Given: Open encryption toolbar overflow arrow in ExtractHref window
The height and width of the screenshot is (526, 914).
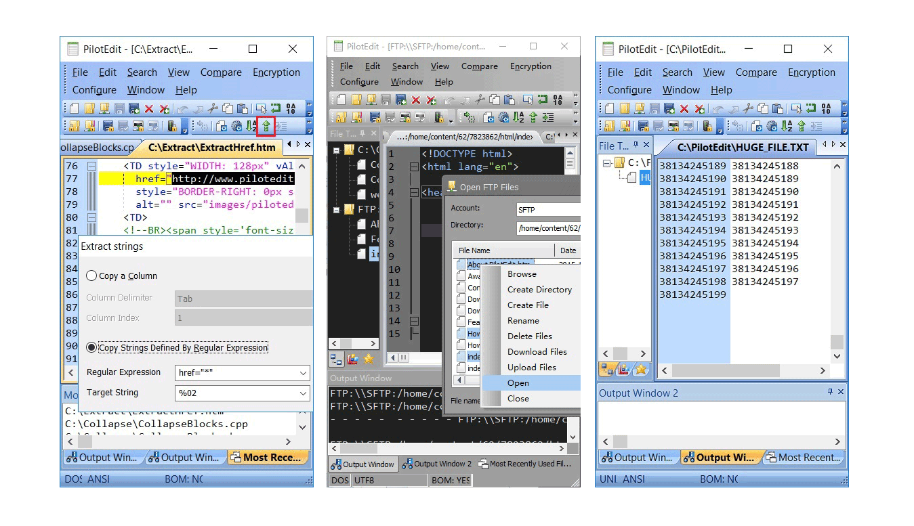Looking at the screenshot, I should pos(185,127).
